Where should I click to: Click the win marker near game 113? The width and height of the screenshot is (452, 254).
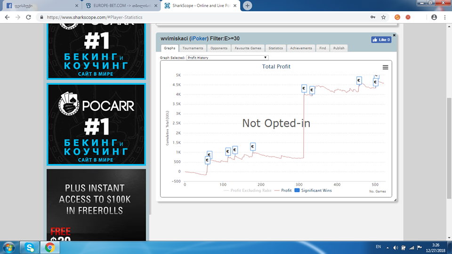click(228, 152)
